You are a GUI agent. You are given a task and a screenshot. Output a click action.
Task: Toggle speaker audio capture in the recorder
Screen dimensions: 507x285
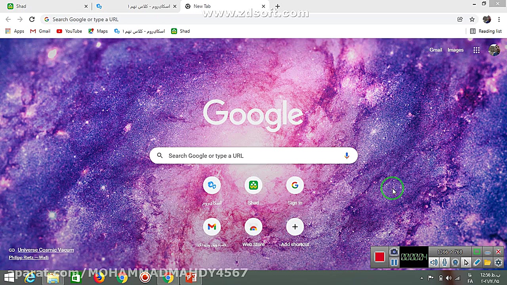point(434,262)
